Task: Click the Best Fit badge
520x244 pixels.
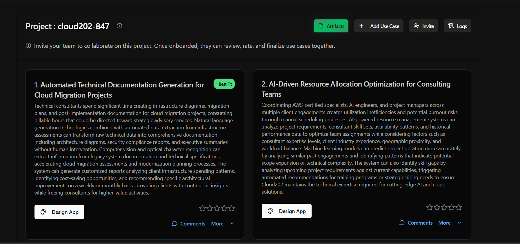Action: point(224,84)
